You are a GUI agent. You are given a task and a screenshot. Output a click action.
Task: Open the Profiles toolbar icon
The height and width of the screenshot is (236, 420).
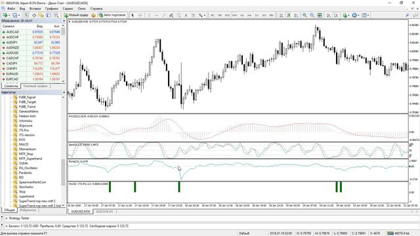(x=16, y=15)
